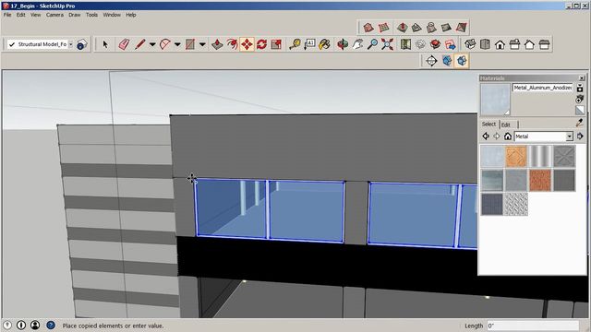Pick the Rectangle shape tool
Image resolution: width=591 pixels, height=332 pixels.
(x=190, y=44)
